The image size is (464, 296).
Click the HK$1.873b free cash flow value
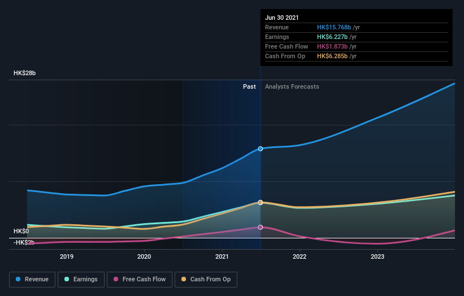pos(332,46)
